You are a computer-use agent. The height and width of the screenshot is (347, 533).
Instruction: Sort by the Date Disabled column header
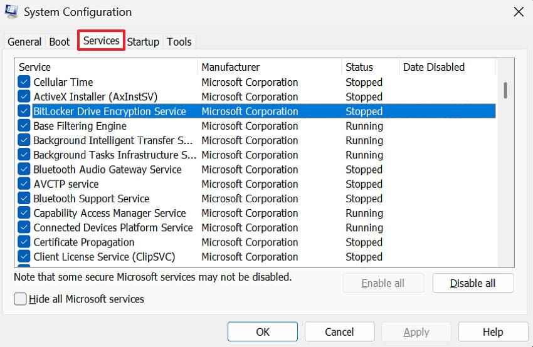pyautogui.click(x=447, y=67)
